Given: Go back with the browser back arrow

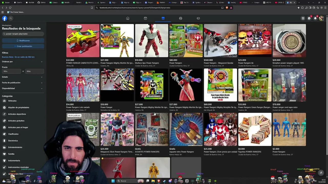Looking at the screenshot, I should point(3,8).
